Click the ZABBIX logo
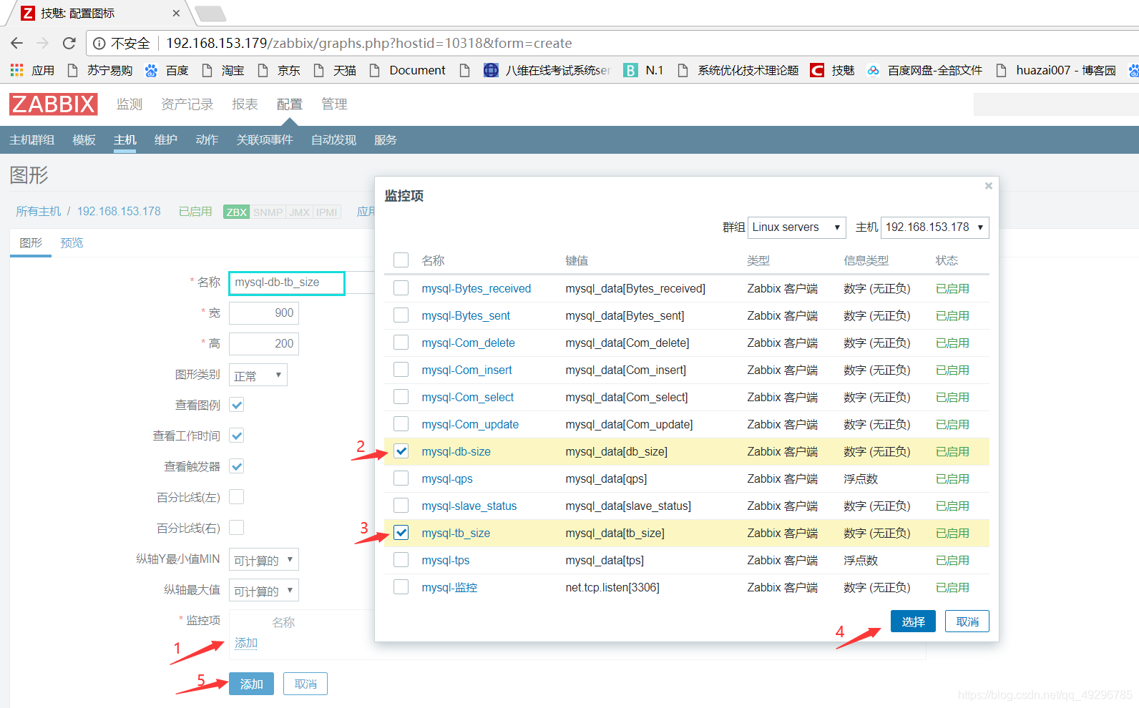Image resolution: width=1139 pixels, height=708 pixels. point(54,104)
